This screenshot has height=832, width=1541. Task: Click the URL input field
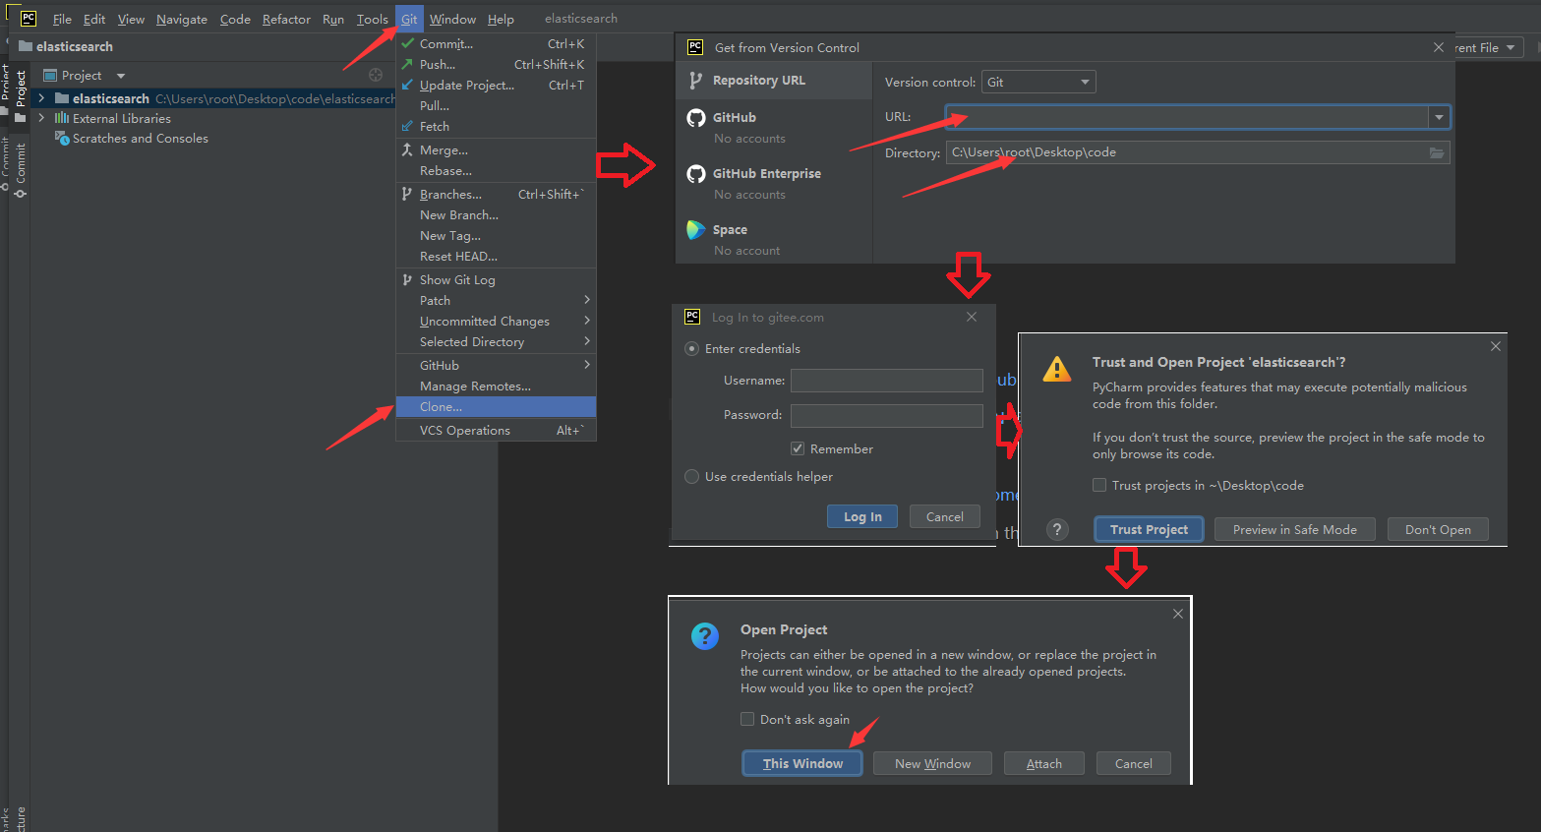pyautogui.click(x=1187, y=117)
